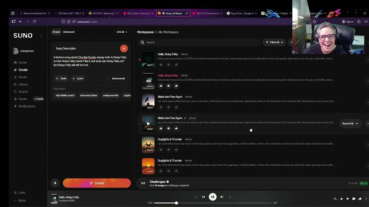Play the Make Iran Free Again 3:22 thumbnail
Screen dimensions: 369x207
click(148, 124)
